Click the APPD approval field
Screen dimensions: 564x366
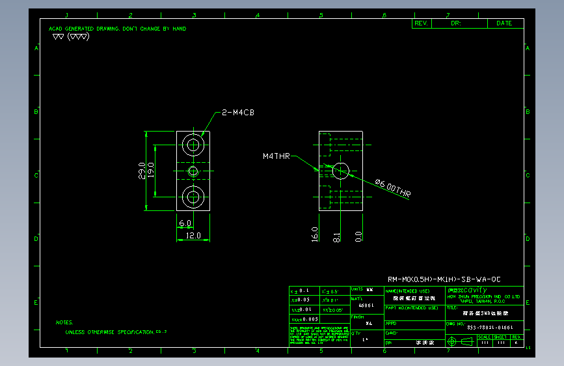tap(414, 325)
